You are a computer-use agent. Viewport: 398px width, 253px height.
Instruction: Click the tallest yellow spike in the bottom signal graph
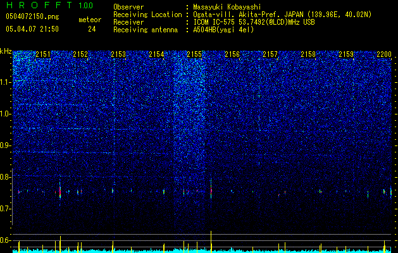click(211, 241)
